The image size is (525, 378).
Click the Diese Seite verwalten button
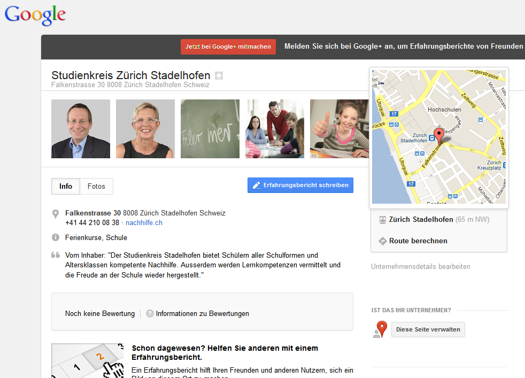tap(428, 329)
